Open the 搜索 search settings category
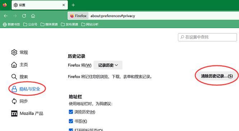239x131 pixels. click(x=19, y=77)
